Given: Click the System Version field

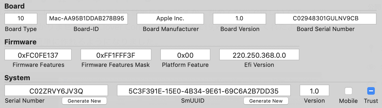Looking at the screenshot, I should [x=314, y=90].
